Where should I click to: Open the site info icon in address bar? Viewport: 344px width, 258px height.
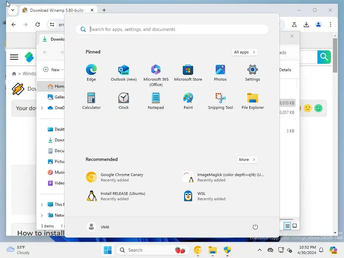52,25
